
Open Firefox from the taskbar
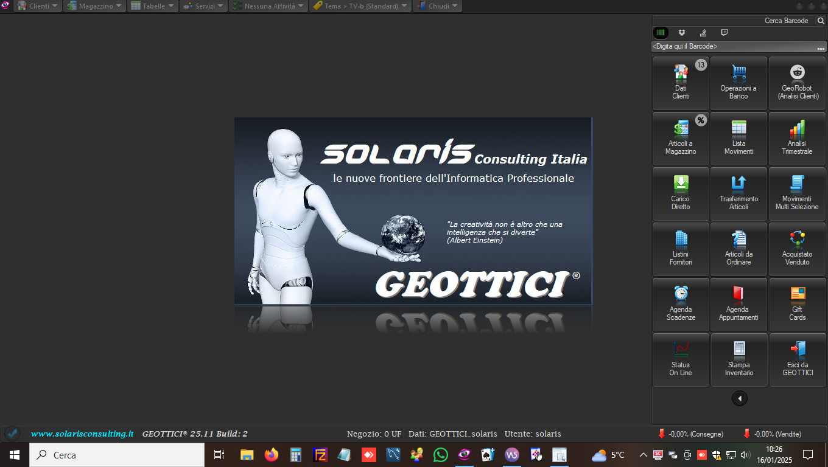pos(271,455)
